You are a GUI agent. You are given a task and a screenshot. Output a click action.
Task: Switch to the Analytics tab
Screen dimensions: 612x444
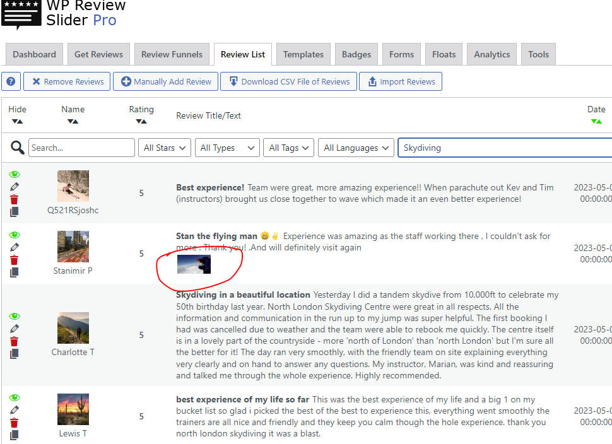[491, 54]
